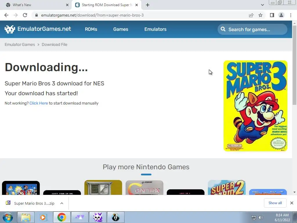Open the suited figure taskbar app
Screen dimensions: 297x223
point(115,217)
